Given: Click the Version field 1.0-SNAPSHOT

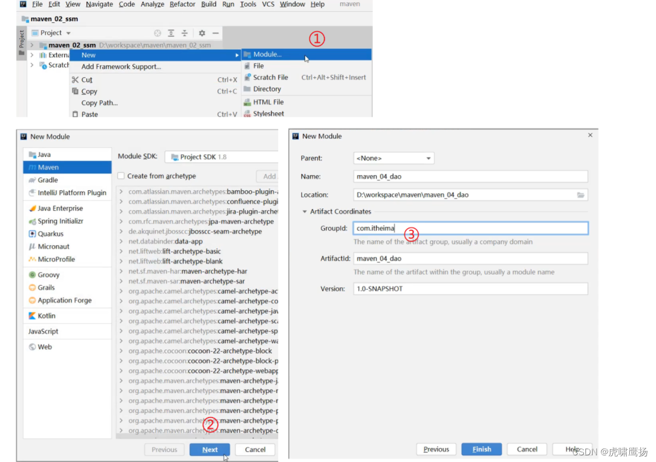Looking at the screenshot, I should coord(470,289).
